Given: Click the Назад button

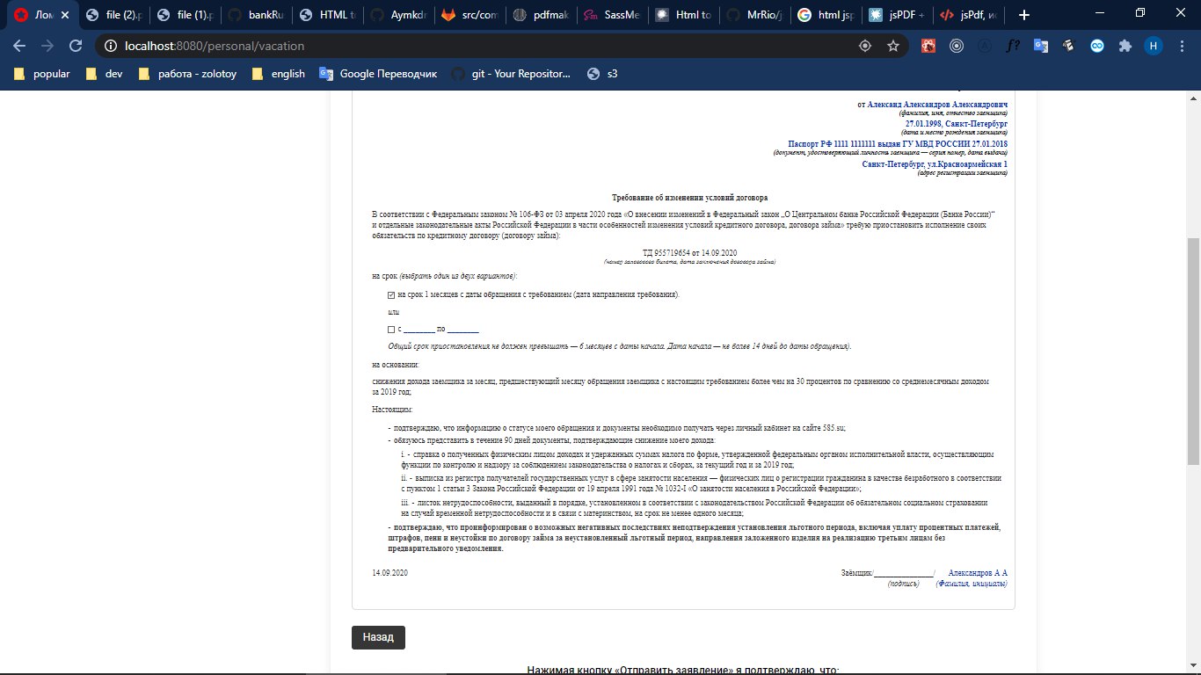Looking at the screenshot, I should click(378, 637).
